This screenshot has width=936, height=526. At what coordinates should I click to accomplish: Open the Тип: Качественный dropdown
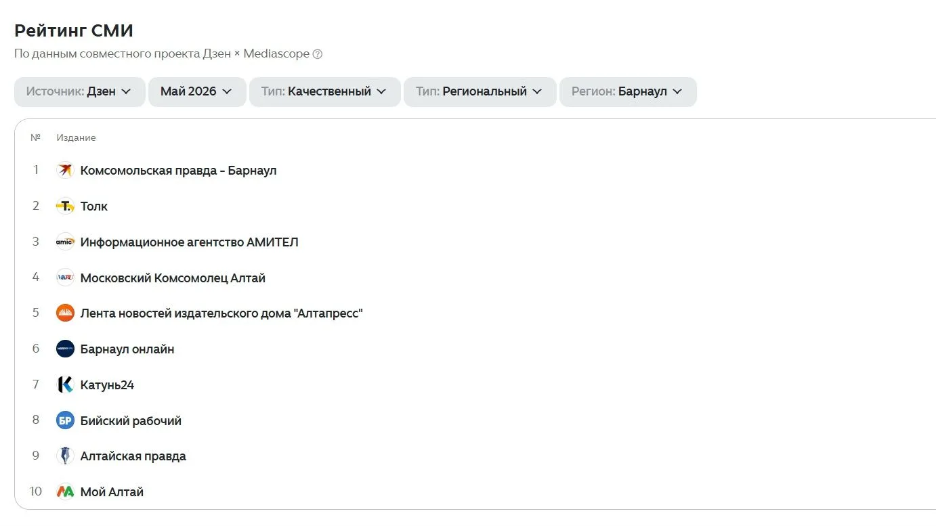[324, 92]
